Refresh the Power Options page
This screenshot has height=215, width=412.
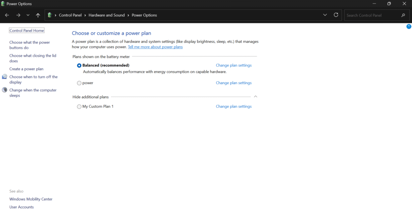[x=336, y=15]
